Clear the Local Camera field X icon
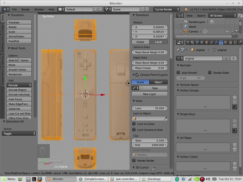The width and height of the screenshot is (243, 182). [165, 155]
